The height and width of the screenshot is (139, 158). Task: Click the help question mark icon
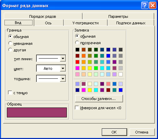[x=145, y=5]
